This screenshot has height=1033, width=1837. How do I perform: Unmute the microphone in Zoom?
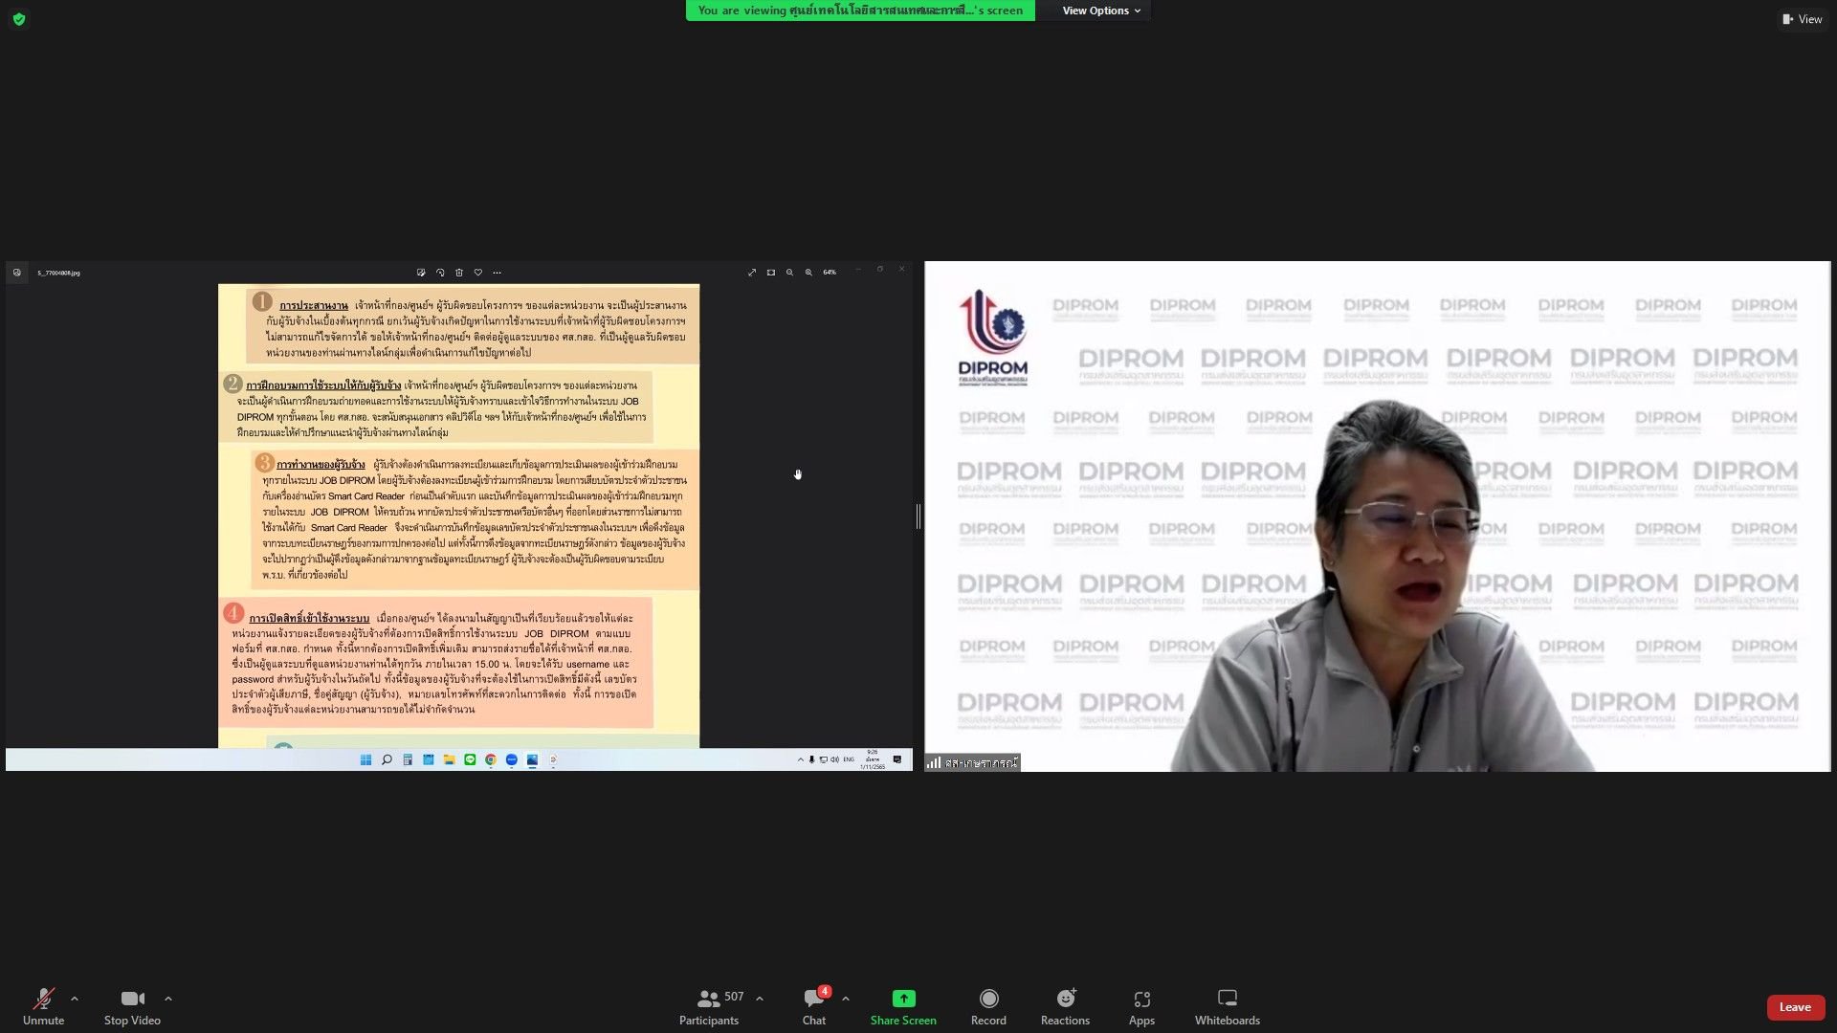tap(43, 1006)
